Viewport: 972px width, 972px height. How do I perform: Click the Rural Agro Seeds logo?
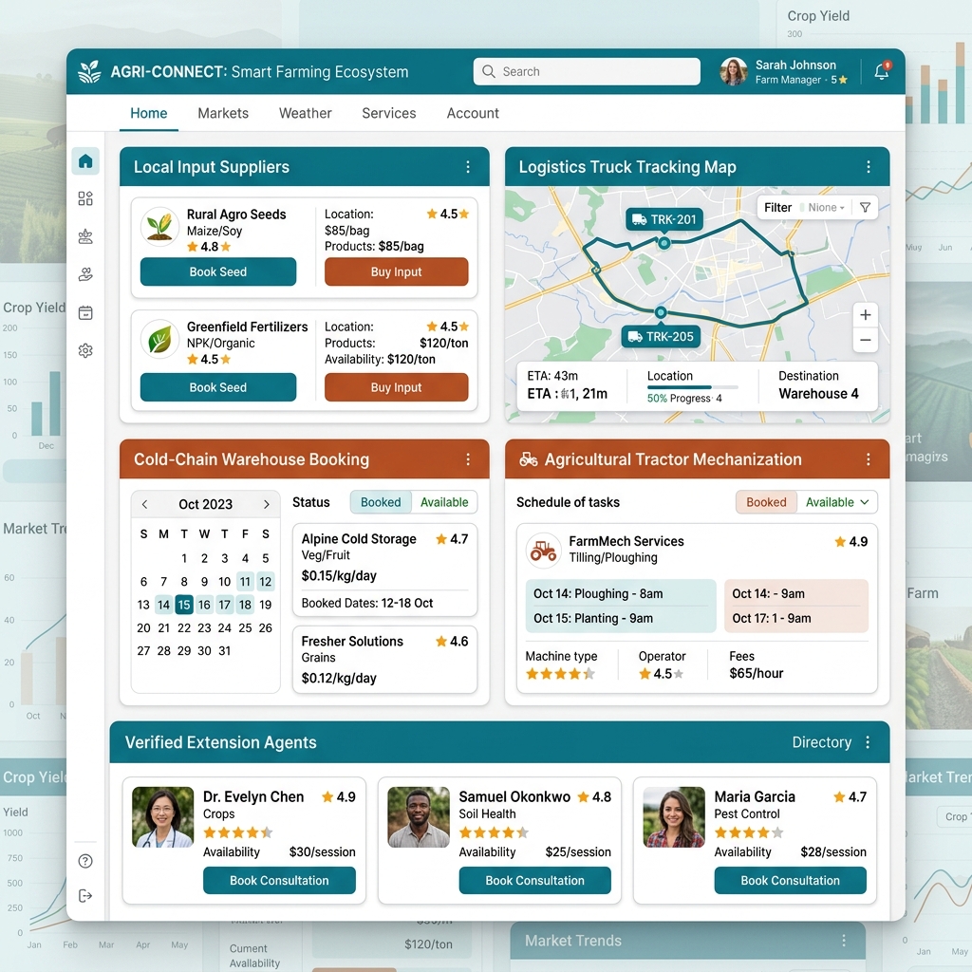click(159, 226)
